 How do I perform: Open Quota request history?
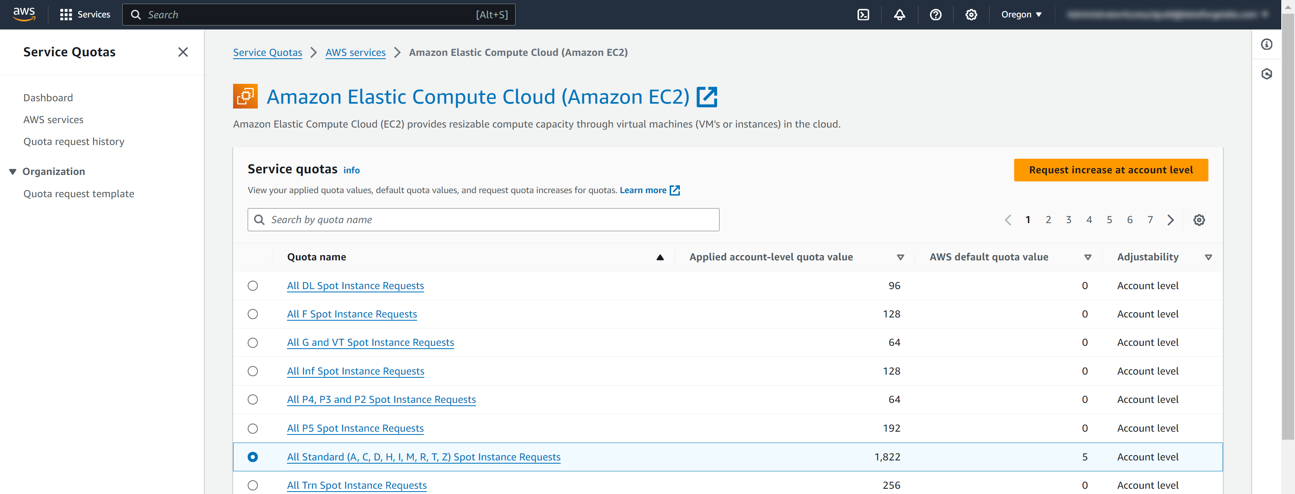[74, 141]
